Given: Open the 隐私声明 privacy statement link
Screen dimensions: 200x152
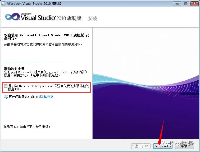Looking at the screenshot, I should [x=47, y=96].
